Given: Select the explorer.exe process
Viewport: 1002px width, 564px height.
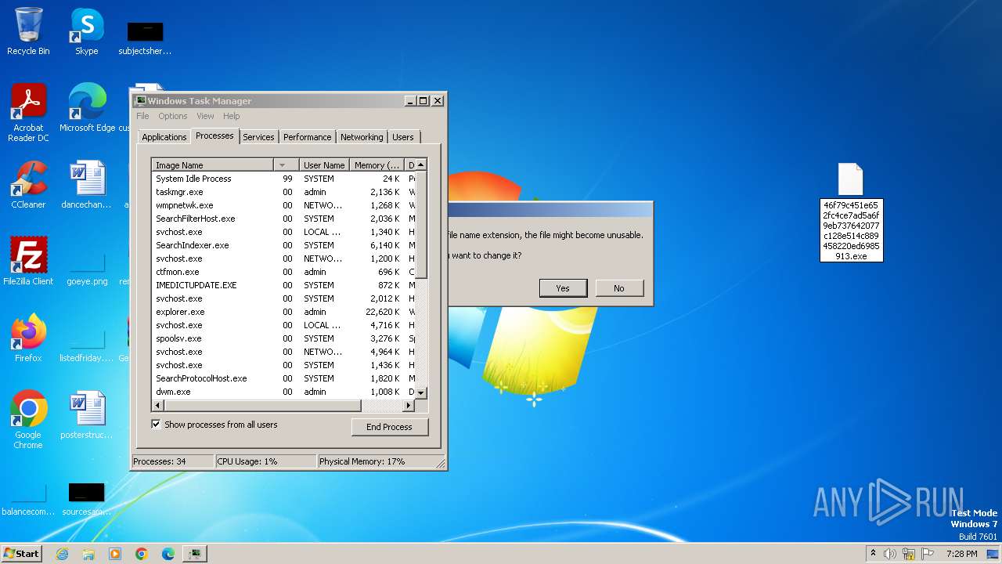Looking at the screenshot, I should [283, 312].
